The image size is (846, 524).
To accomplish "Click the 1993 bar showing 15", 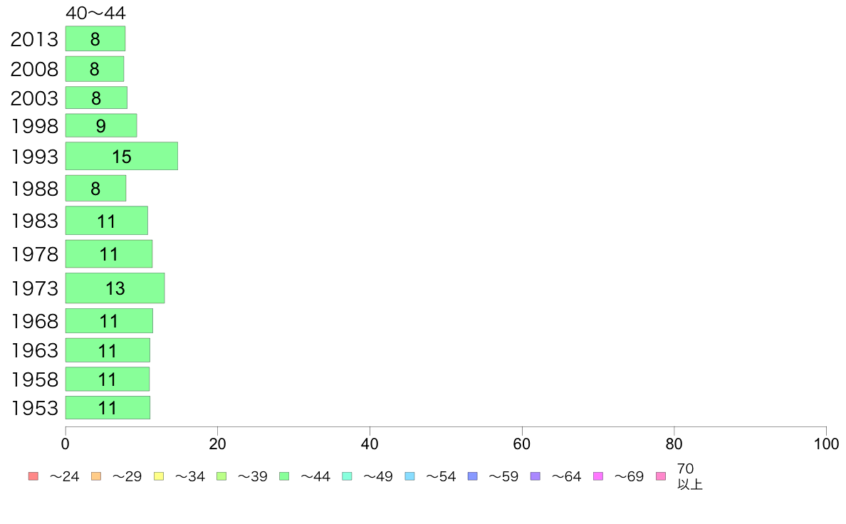I will click(x=121, y=156).
